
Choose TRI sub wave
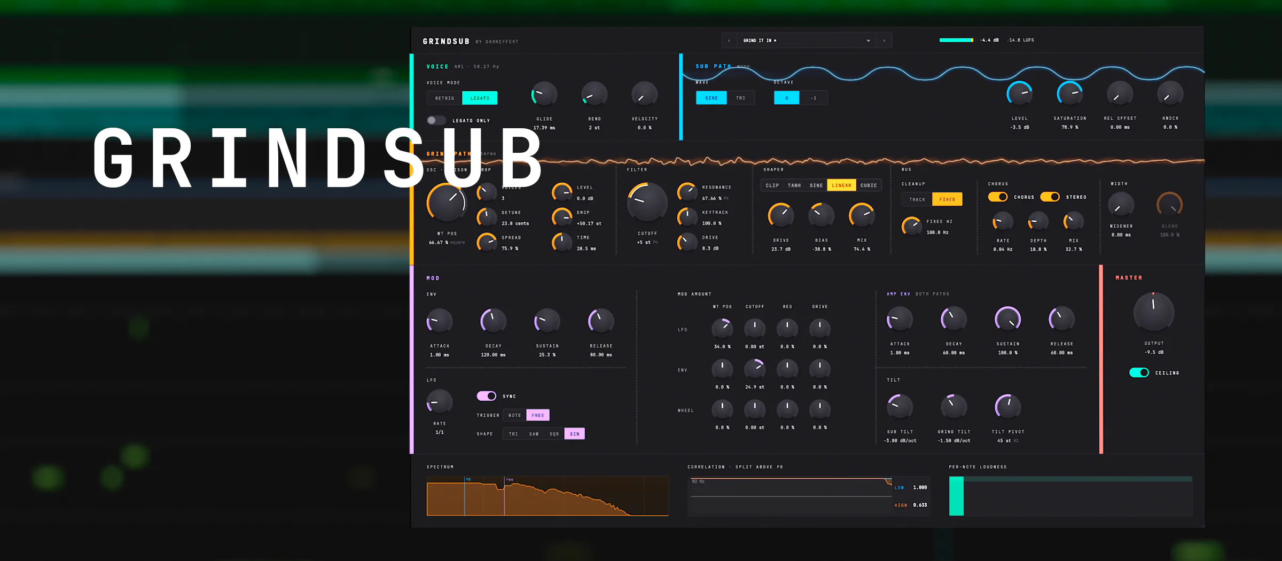740,98
